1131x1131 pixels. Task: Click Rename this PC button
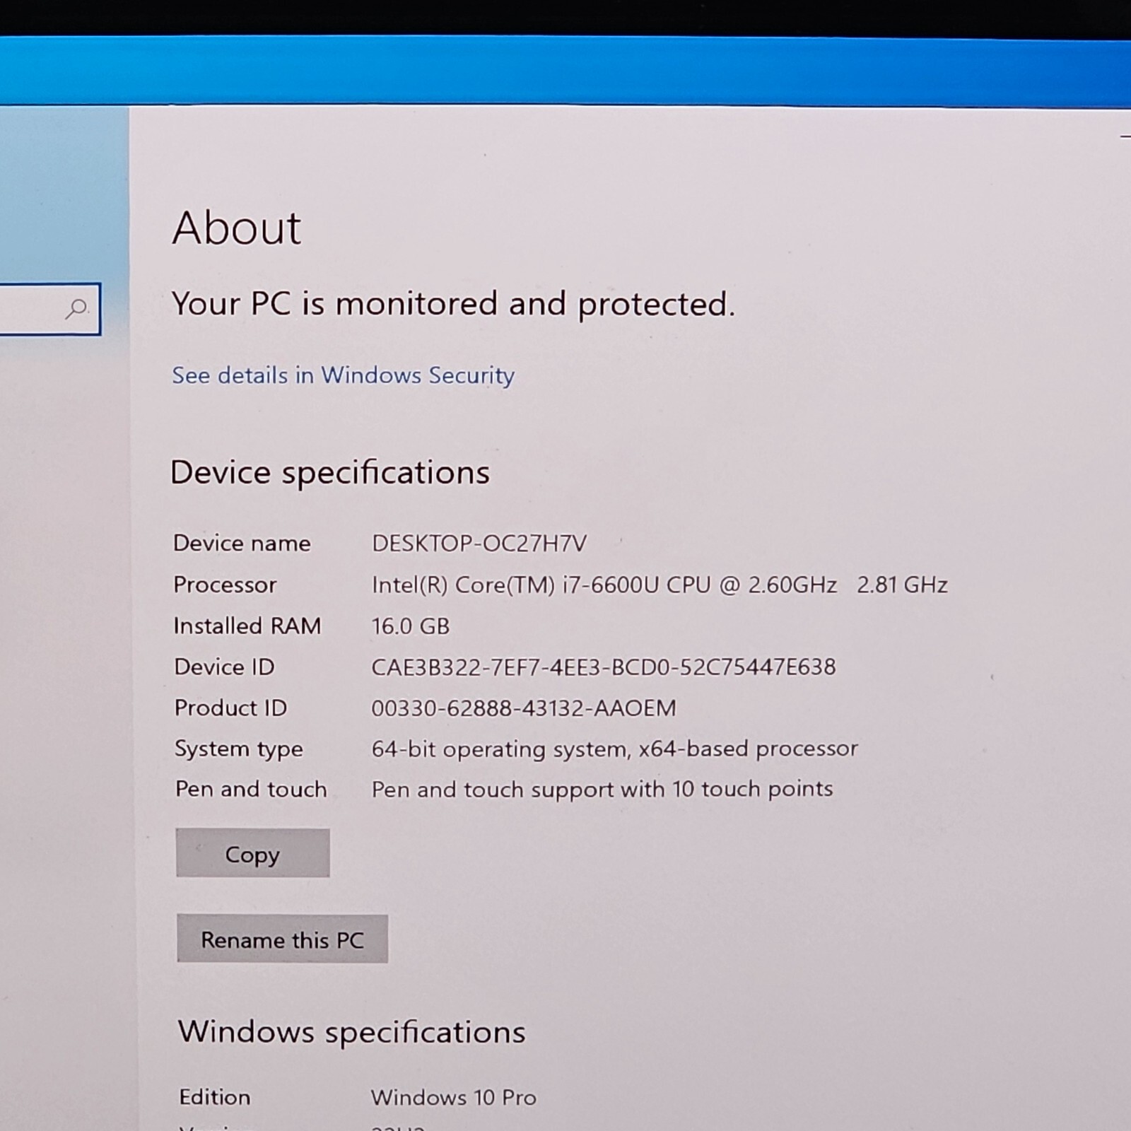(282, 939)
